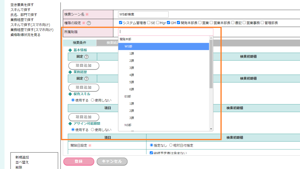This screenshot has height=169, width=300.
Task: Toggle the 継続予定者は含まない checkbox
Action: [x=151, y=153]
